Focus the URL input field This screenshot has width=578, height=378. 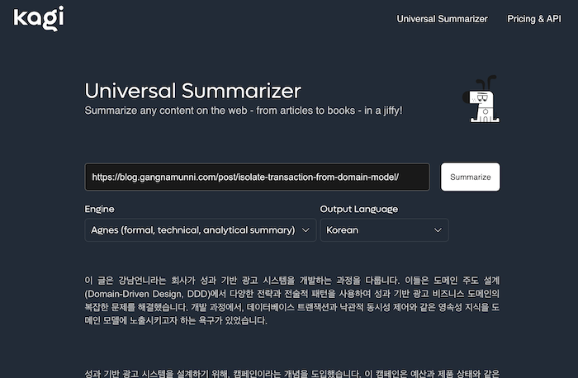258,177
